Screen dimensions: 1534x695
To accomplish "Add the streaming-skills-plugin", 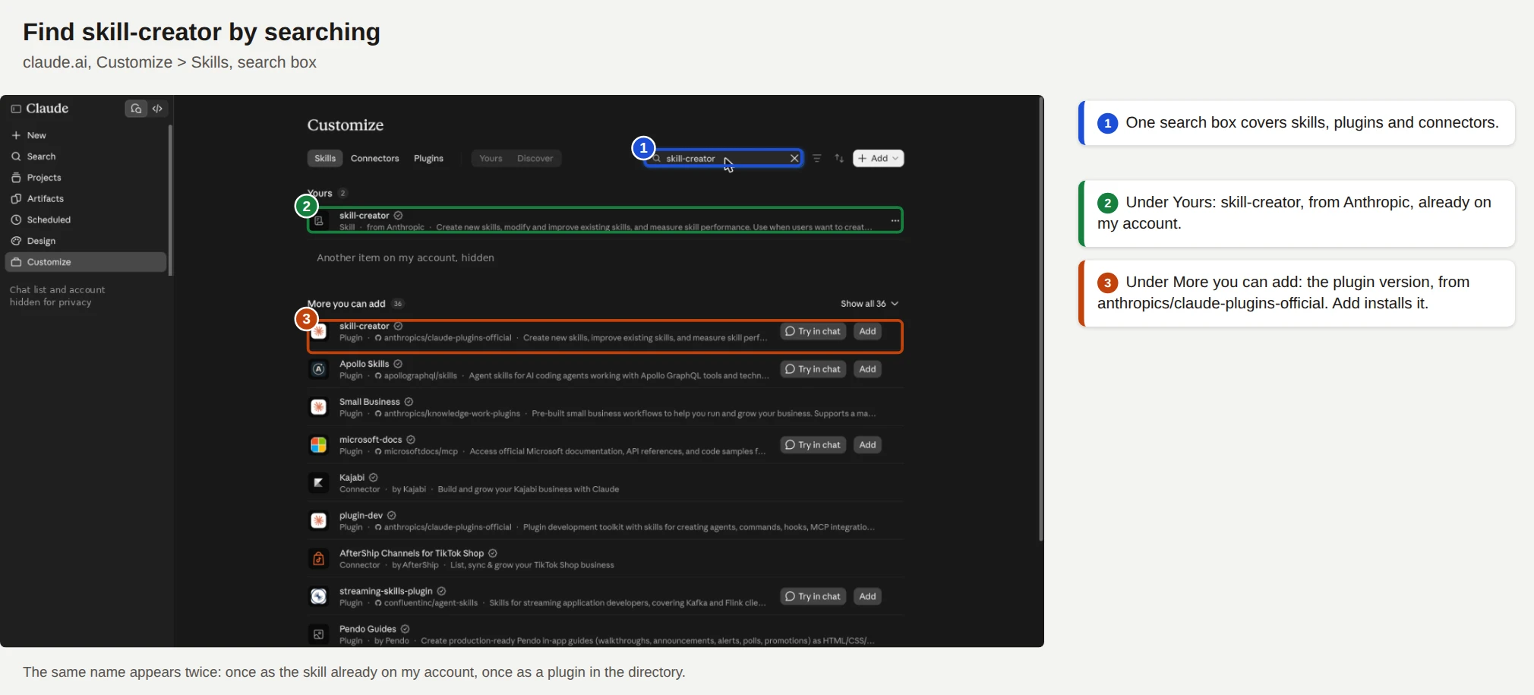I will pyautogui.click(x=868, y=596).
